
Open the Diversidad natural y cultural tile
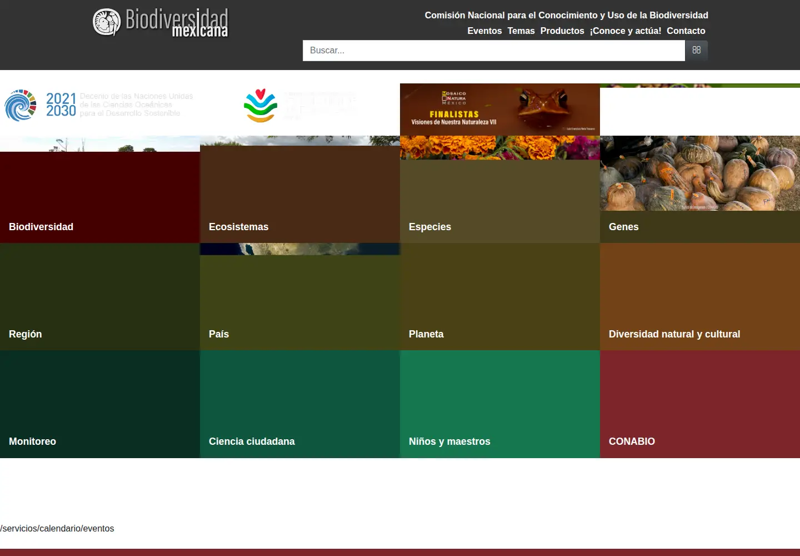[700, 296]
